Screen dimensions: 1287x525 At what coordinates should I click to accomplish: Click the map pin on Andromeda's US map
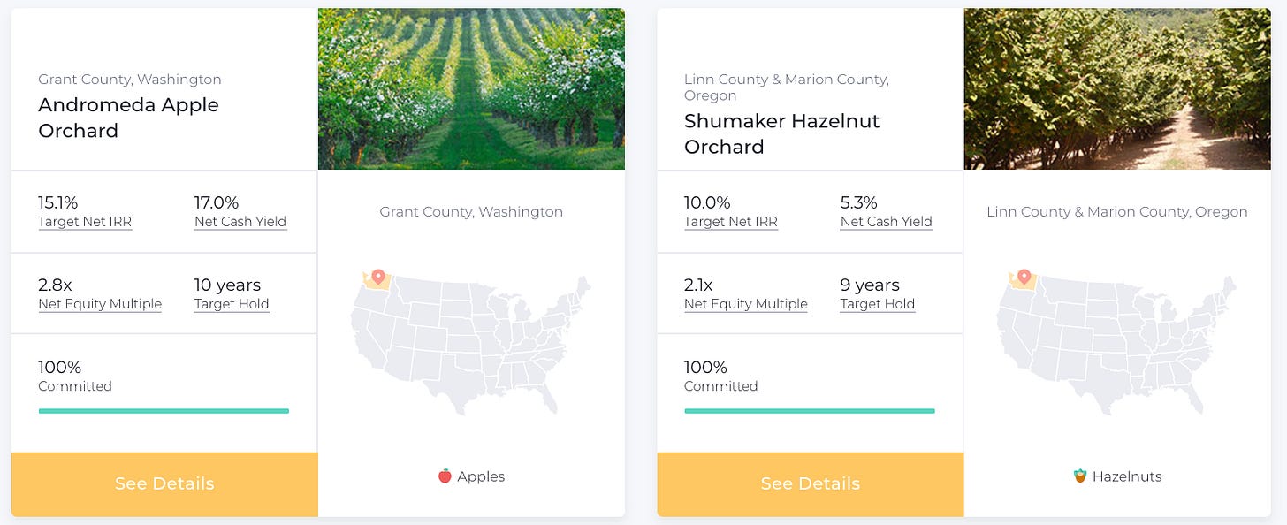[378, 277]
